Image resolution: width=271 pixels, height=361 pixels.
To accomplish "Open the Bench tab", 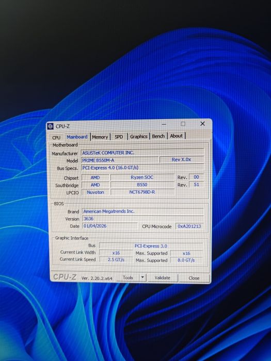I will [158, 136].
